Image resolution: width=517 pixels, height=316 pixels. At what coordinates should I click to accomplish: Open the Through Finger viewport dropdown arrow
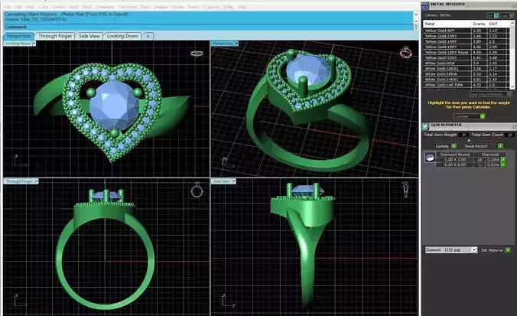point(37,181)
